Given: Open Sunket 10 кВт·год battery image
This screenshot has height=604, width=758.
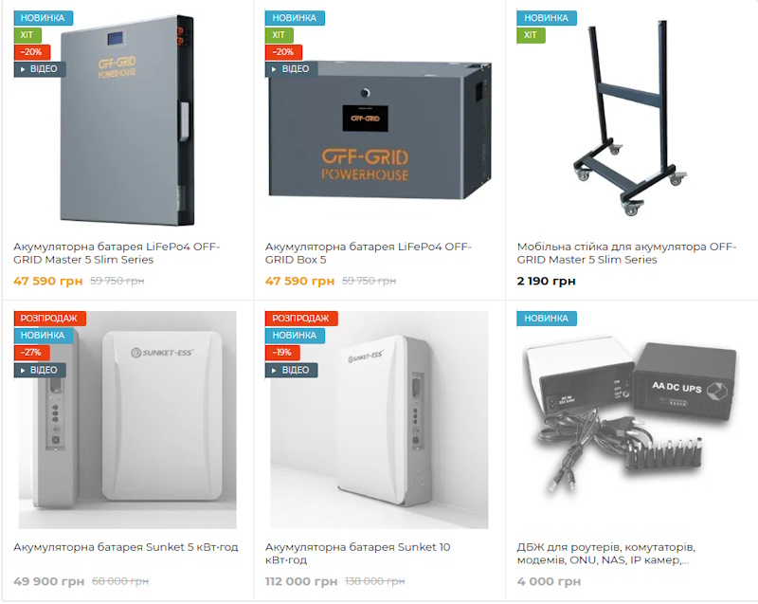Looking at the screenshot, I should pyautogui.click(x=380, y=420).
